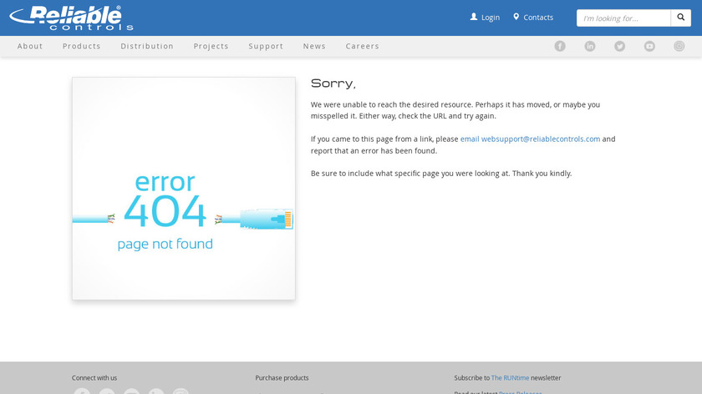Open the Projects menu
This screenshot has width=702, height=394.
click(211, 46)
